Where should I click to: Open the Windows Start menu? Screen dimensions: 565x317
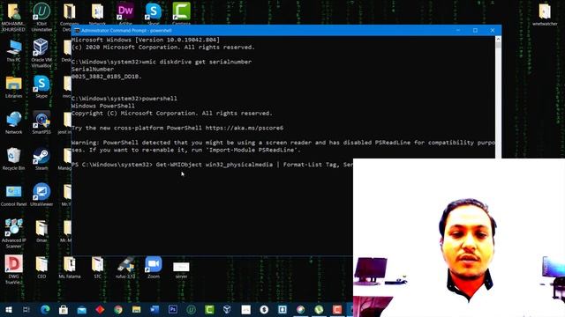tap(9, 309)
